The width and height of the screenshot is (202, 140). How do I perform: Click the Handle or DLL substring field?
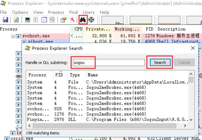click(x=109, y=63)
